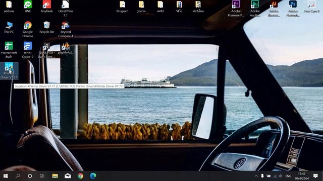Click the battery or power tray icon
Screen dimensions: 323x181
click(x=268, y=176)
